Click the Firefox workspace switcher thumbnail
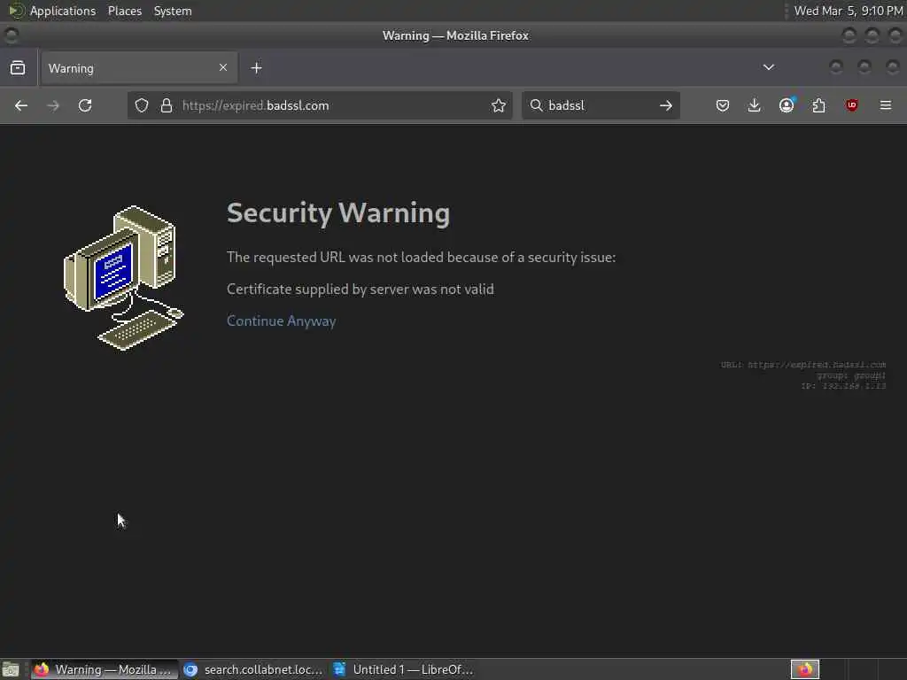 805,669
